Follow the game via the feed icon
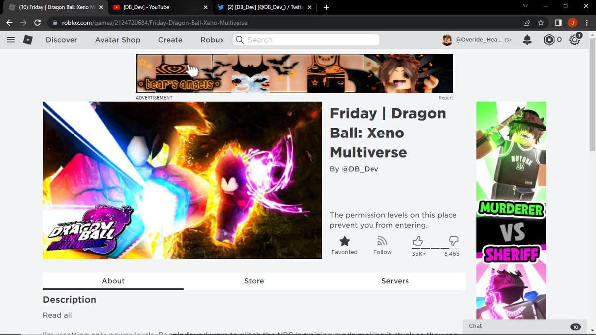596x335 pixels. point(382,241)
